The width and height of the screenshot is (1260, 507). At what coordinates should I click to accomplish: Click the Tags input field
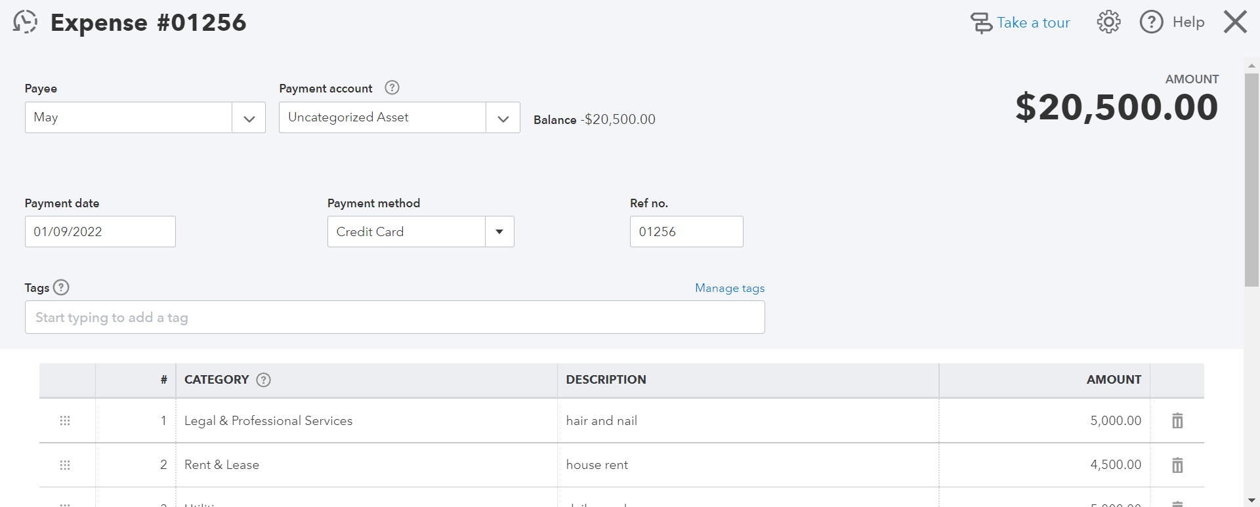394,317
